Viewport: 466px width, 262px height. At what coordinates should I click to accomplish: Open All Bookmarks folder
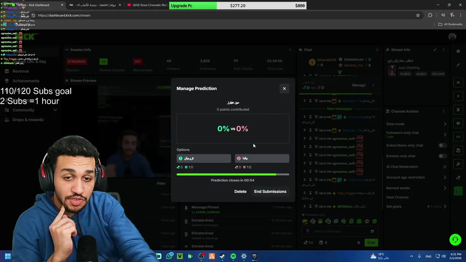click(450, 24)
